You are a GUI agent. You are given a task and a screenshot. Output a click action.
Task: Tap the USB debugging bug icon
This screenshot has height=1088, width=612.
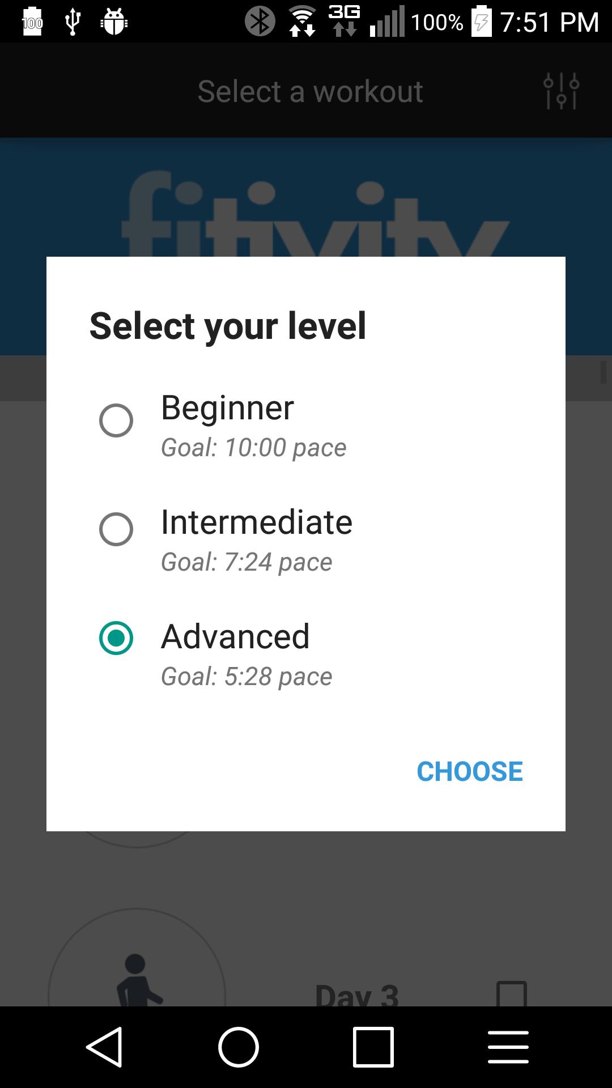(x=114, y=22)
